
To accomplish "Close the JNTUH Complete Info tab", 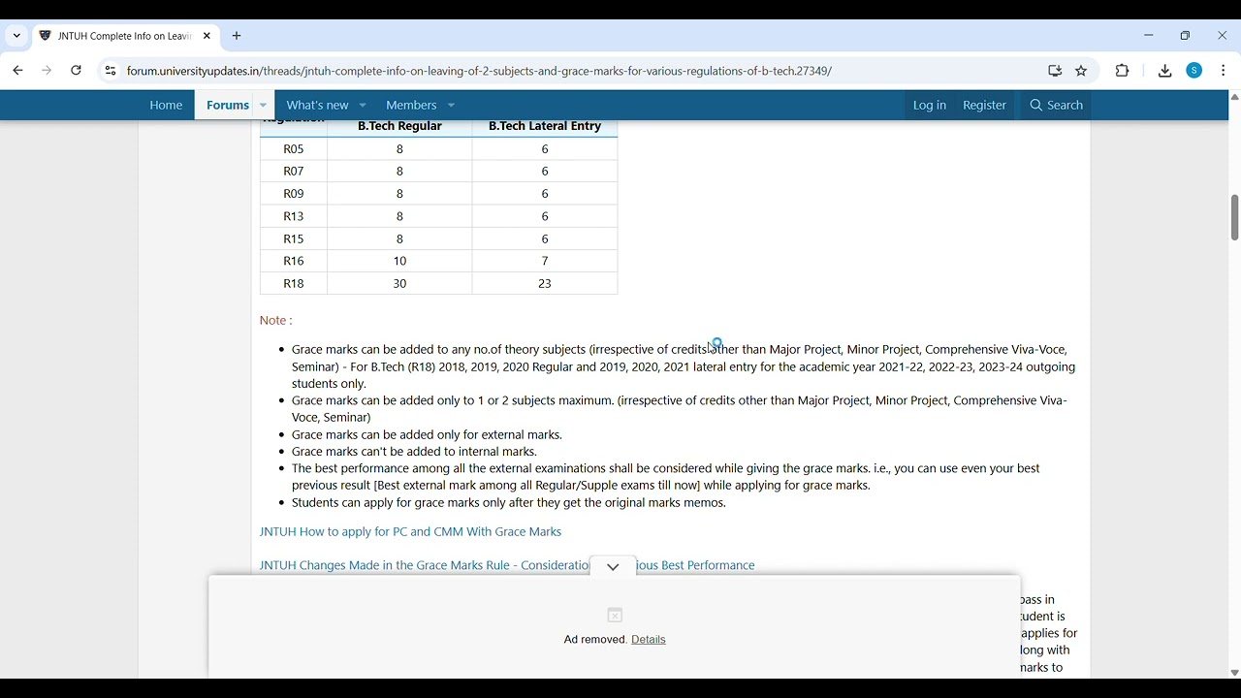I will [207, 36].
